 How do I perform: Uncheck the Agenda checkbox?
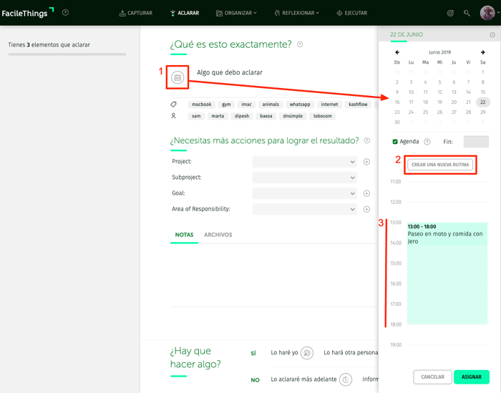click(x=395, y=142)
